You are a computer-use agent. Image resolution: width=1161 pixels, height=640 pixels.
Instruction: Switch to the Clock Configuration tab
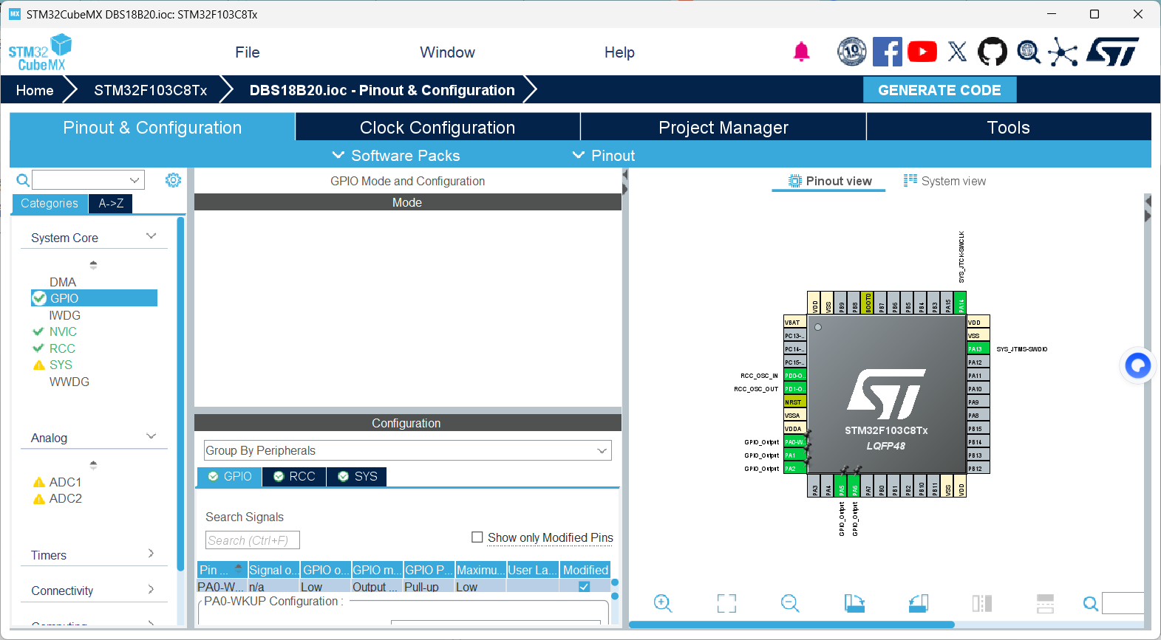[437, 127]
